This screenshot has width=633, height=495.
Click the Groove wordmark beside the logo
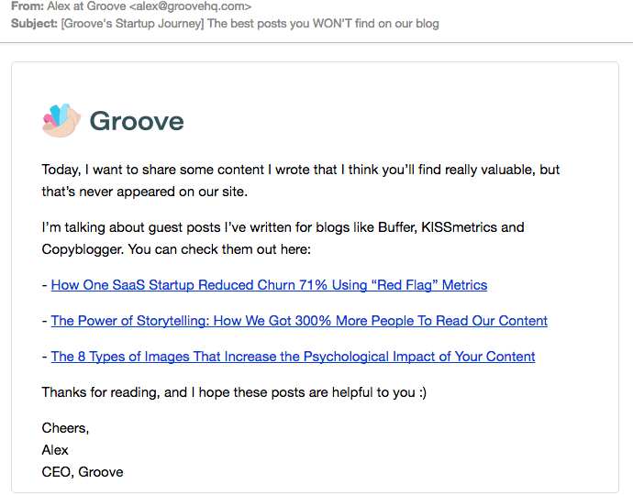137,121
